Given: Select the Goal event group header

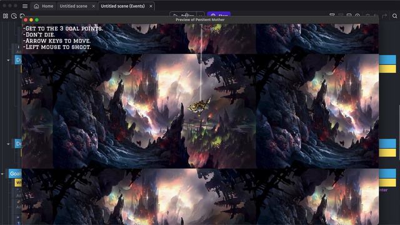Looking at the screenshot, I should click(15, 174).
